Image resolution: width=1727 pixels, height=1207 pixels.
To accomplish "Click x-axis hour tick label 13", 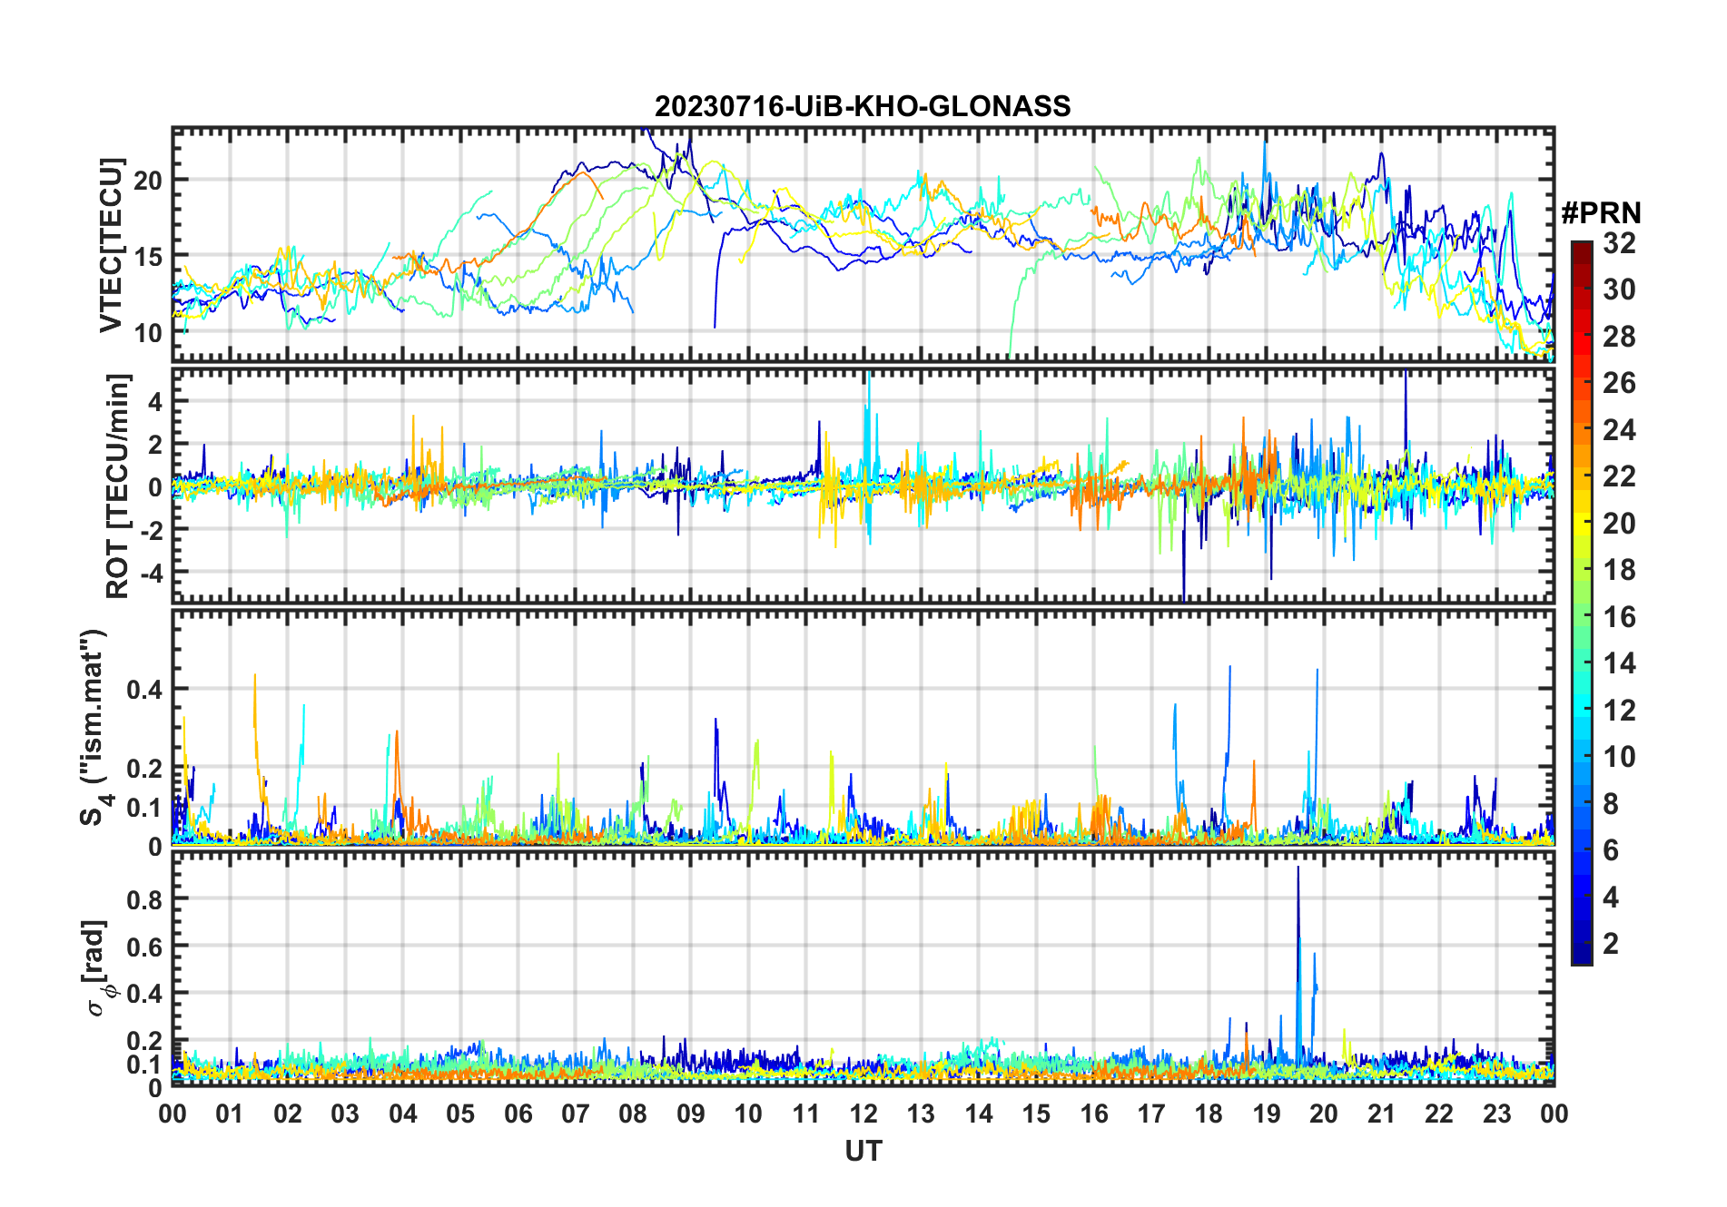I will pos(921,1114).
